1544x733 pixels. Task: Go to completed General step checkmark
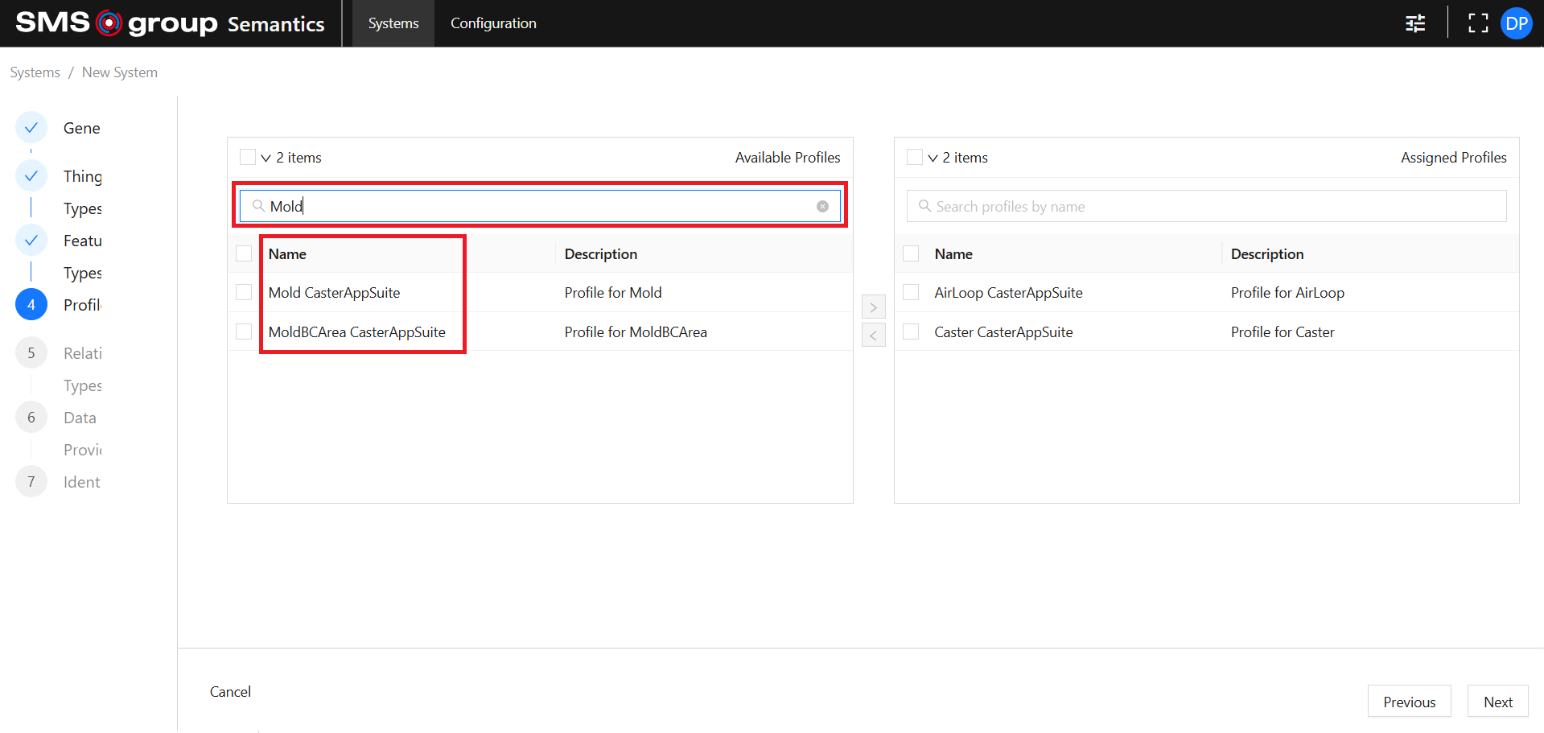[x=31, y=127]
